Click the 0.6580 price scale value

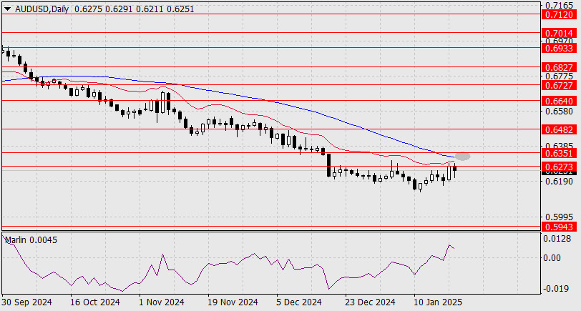[559, 111]
